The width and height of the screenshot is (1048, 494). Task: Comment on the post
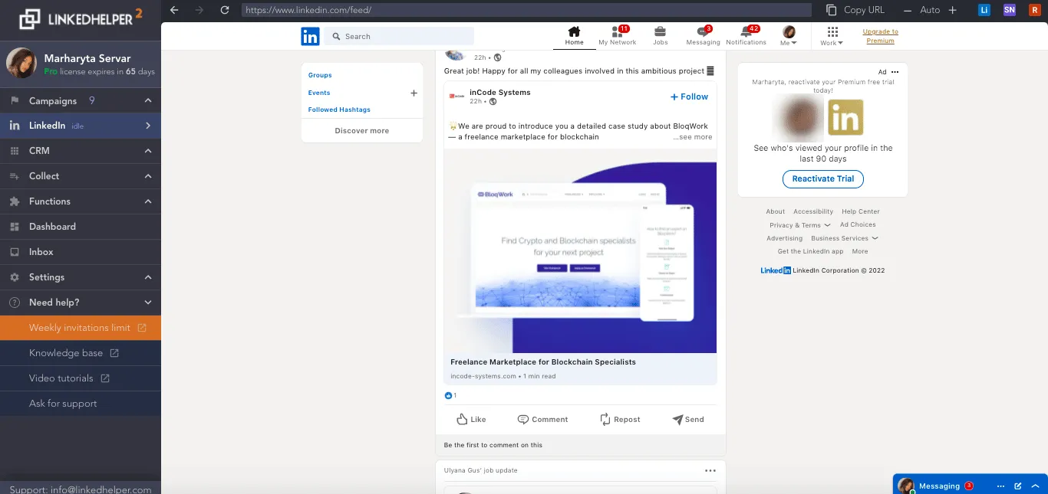coord(542,419)
